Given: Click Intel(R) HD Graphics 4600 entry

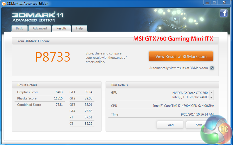Looking at the screenshot, I should pyautogui.click(x=190, y=97).
